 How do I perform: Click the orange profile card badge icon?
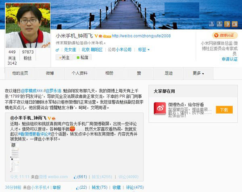pyautogui.click(x=235, y=24)
